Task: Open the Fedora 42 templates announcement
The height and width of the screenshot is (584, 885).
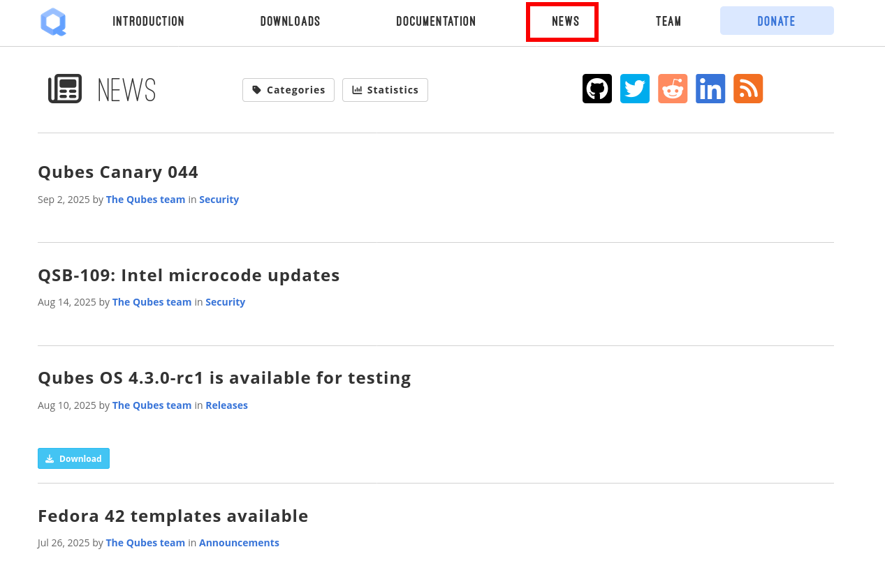Action: click(173, 516)
